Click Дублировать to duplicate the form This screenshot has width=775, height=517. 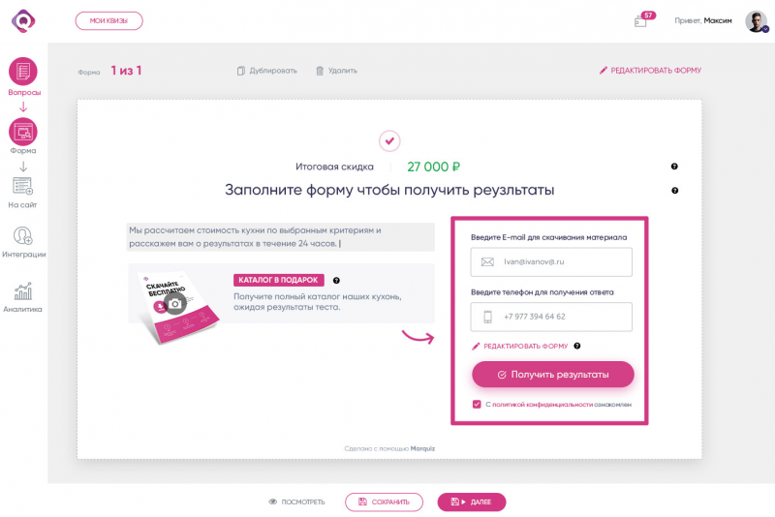(267, 71)
